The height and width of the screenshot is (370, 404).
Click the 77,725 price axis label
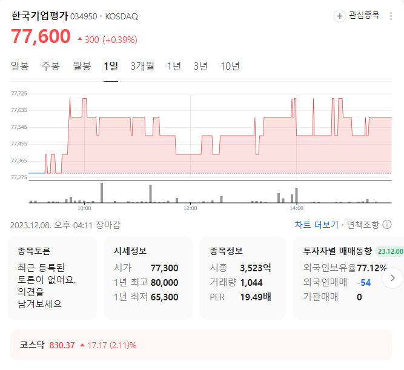coord(19,93)
